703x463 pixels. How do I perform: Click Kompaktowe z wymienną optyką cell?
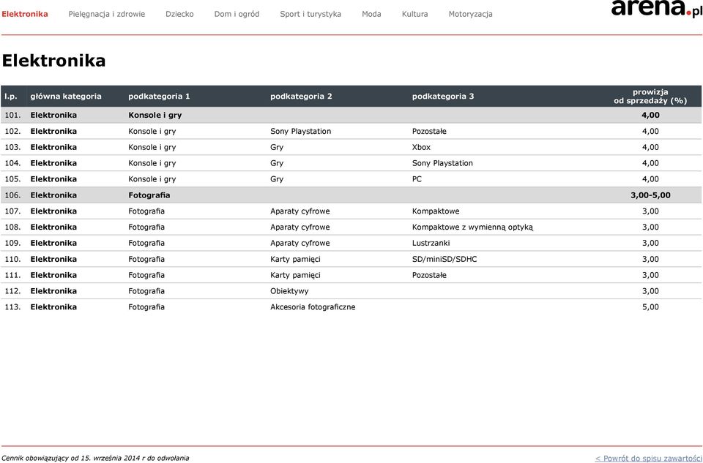pyautogui.click(x=472, y=227)
